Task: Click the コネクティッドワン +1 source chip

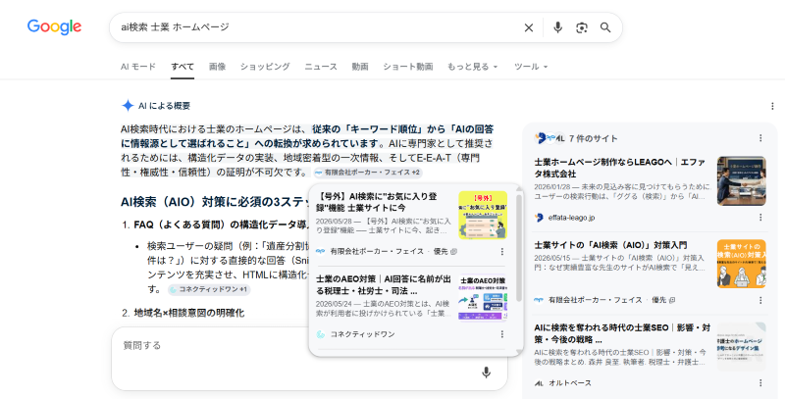Action: (209, 289)
